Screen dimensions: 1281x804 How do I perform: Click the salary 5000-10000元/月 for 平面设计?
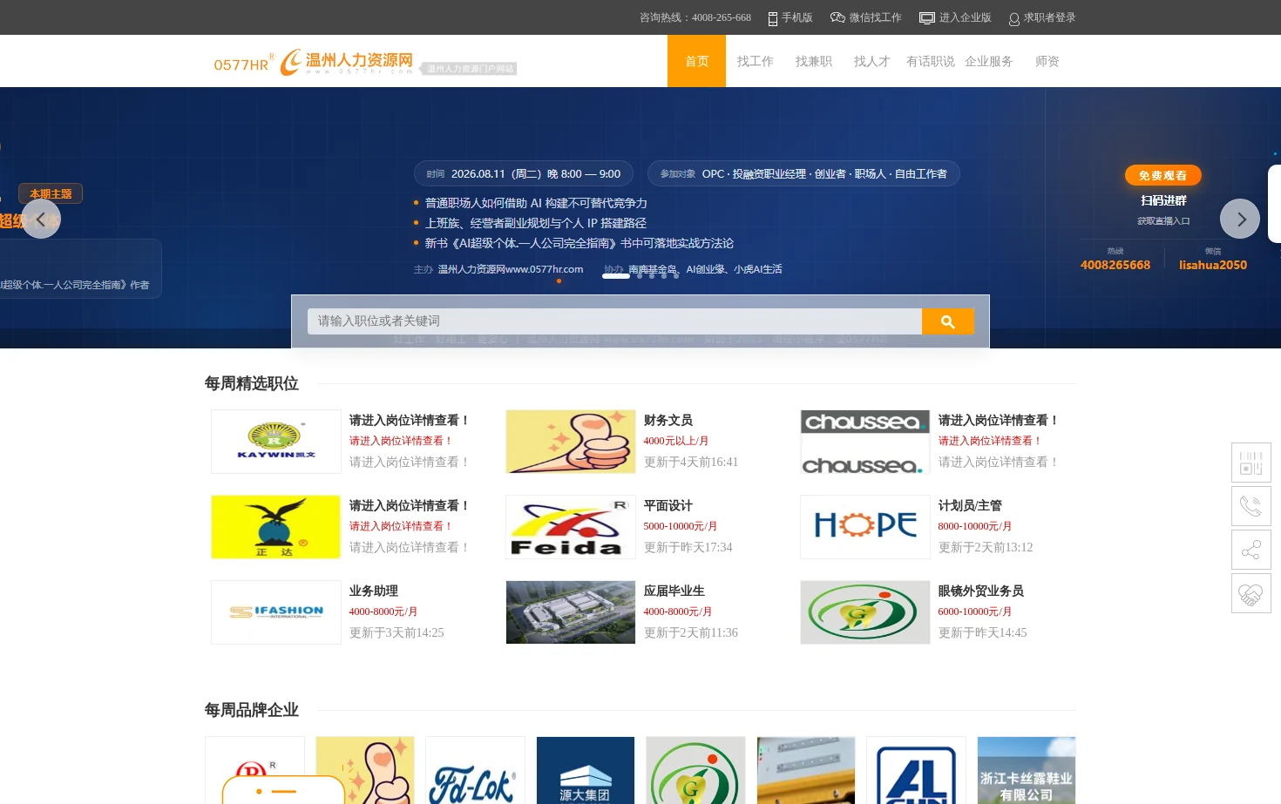click(680, 527)
